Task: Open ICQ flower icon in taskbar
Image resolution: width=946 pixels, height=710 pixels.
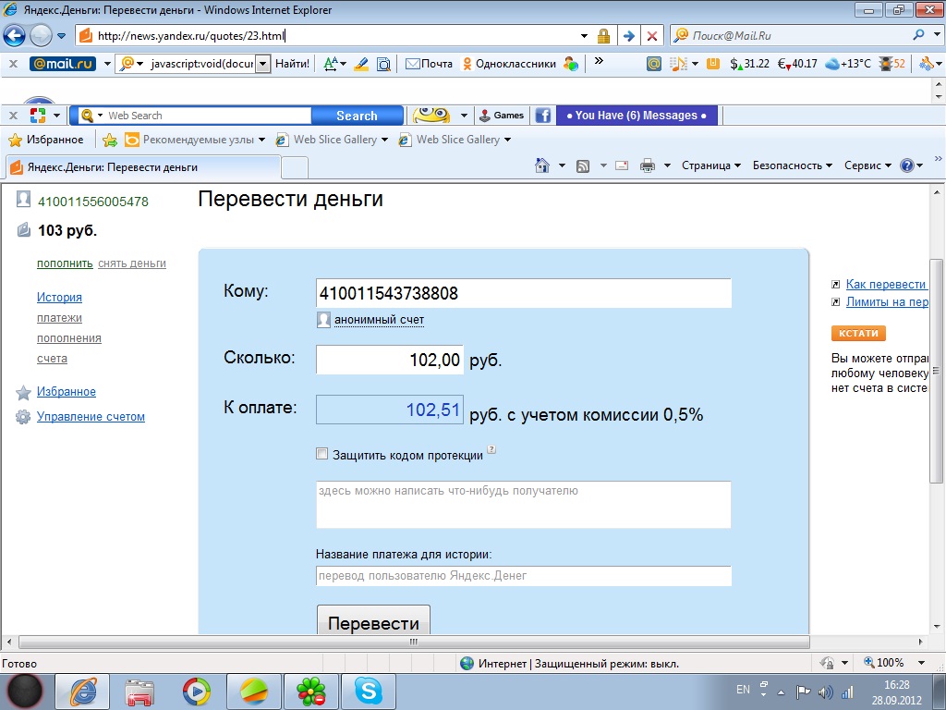Action: 311,692
